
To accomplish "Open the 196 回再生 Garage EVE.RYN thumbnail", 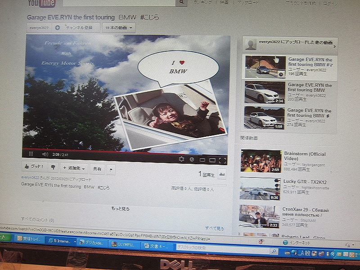I will click(x=265, y=67).
